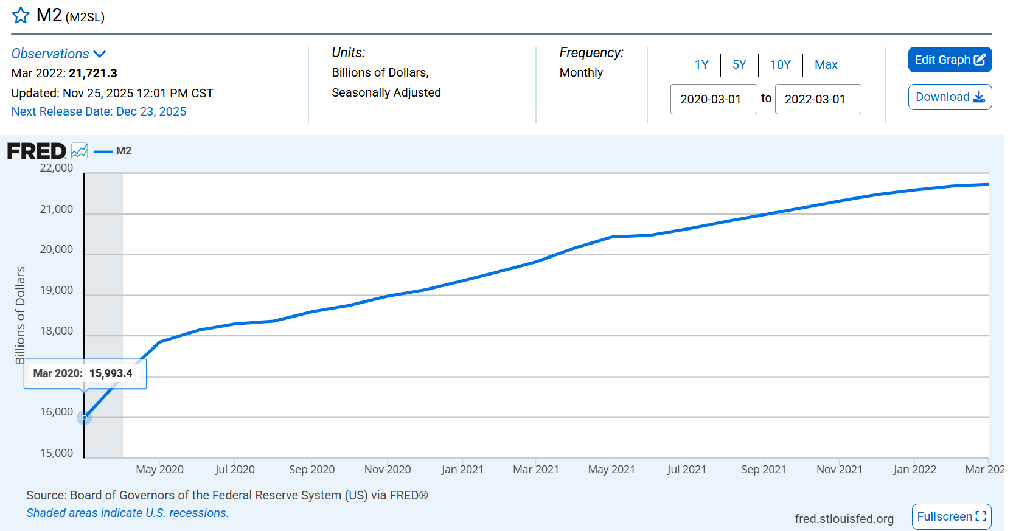This screenshot has height=531, width=1016.
Task: Show the Max date range
Action: (826, 64)
